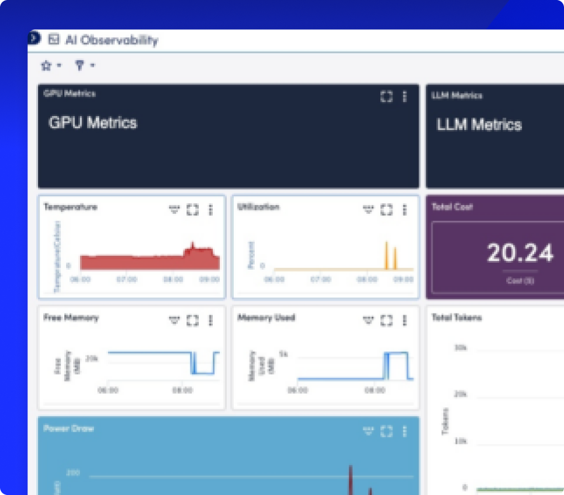
Task: Click the Temperature panel title
Action: tap(70, 207)
